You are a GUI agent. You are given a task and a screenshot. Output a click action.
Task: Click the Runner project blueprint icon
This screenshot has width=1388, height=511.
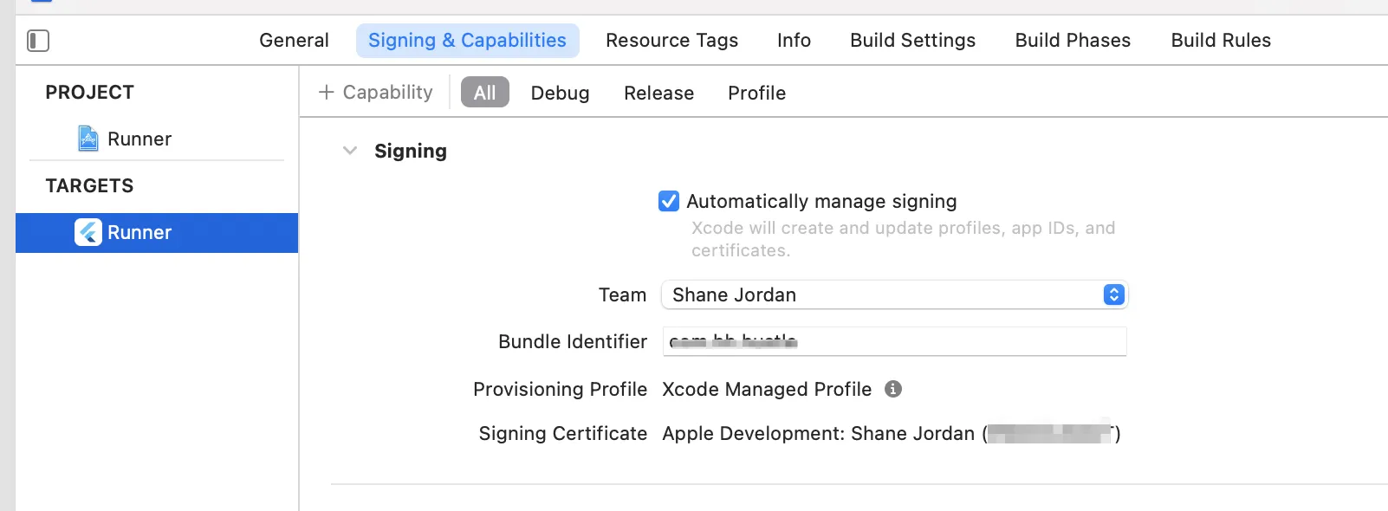point(88,139)
